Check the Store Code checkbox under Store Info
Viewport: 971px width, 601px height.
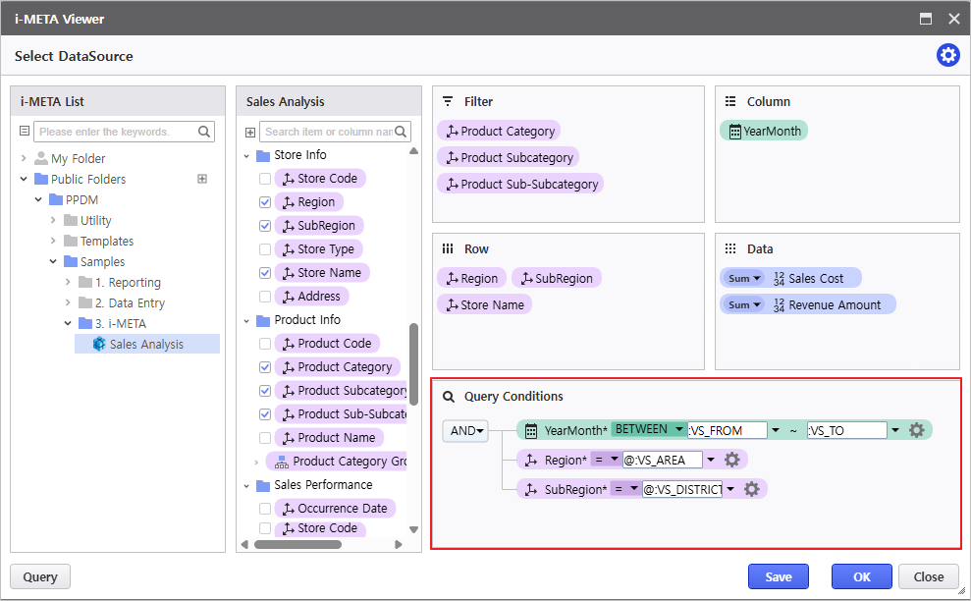[265, 179]
